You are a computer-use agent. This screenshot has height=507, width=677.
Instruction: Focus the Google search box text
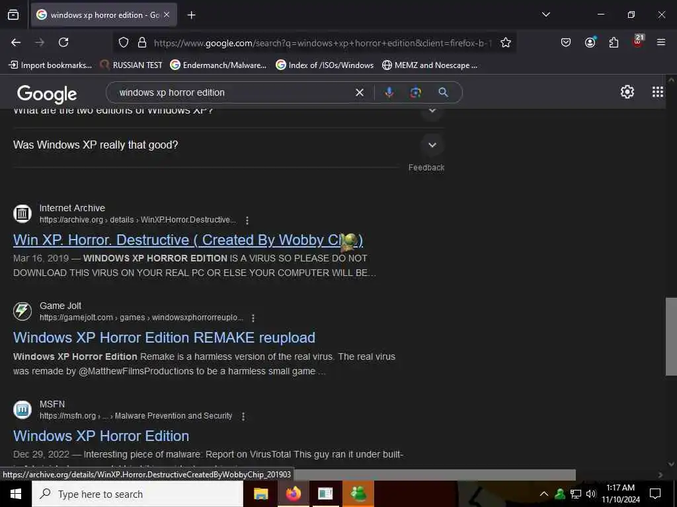click(x=233, y=92)
